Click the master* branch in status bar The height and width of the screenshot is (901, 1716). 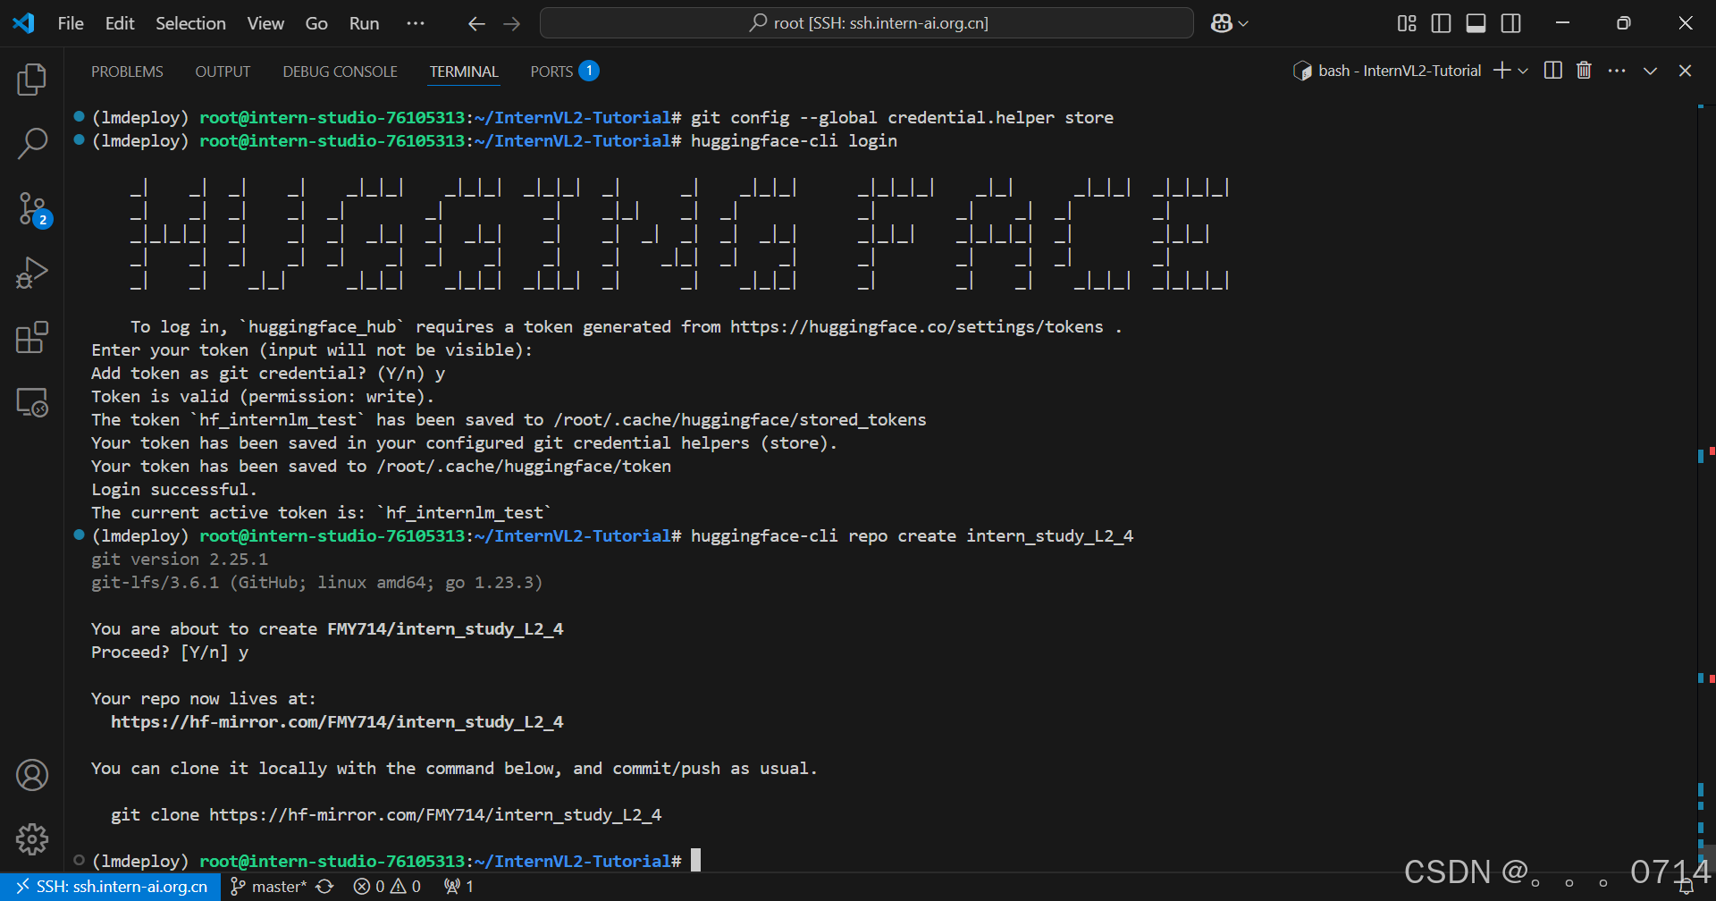[x=268, y=887]
